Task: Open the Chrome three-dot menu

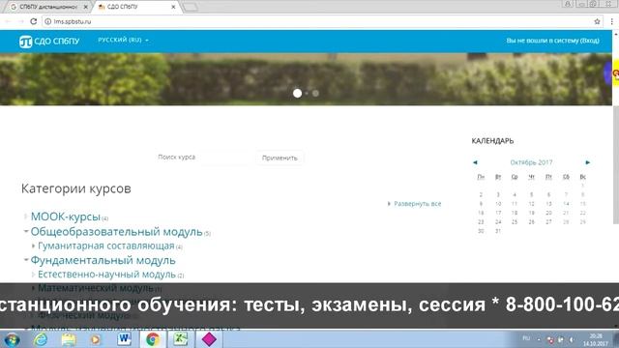Action: point(611,21)
